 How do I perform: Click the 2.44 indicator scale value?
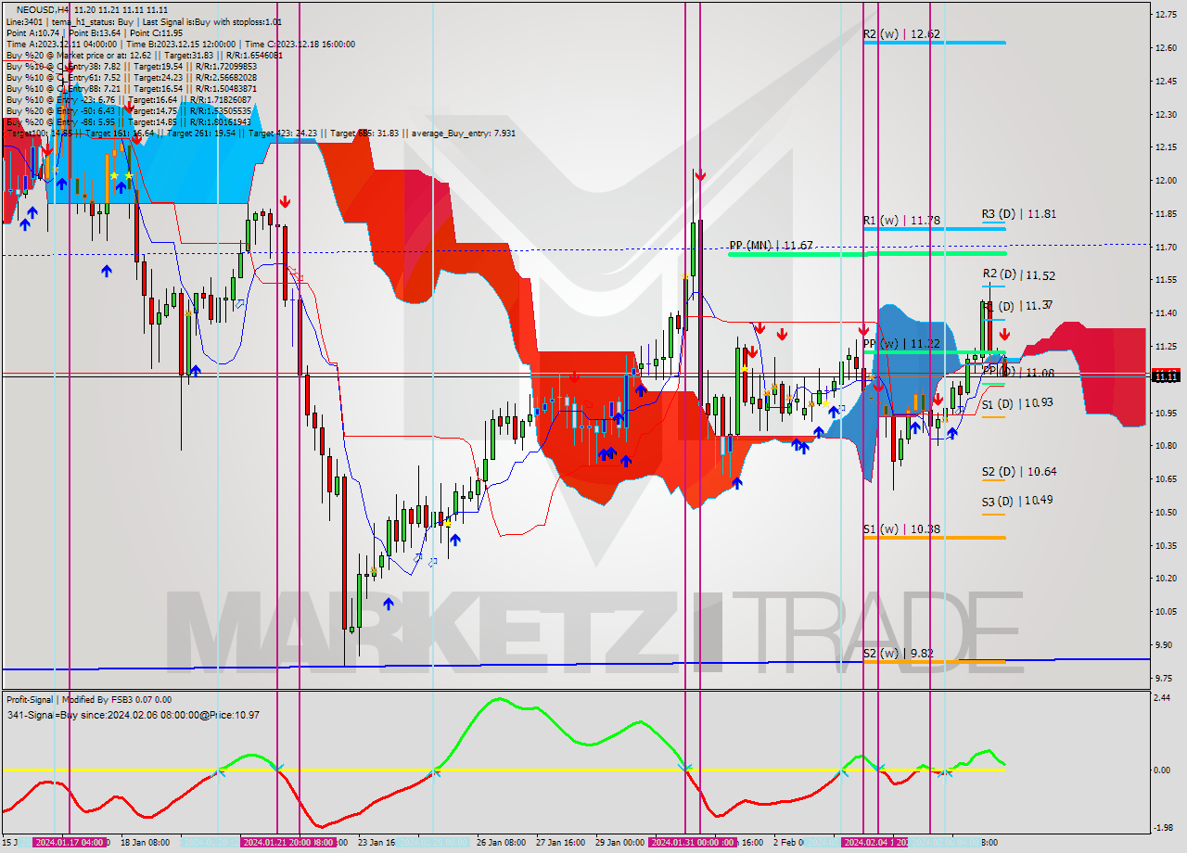click(1163, 697)
